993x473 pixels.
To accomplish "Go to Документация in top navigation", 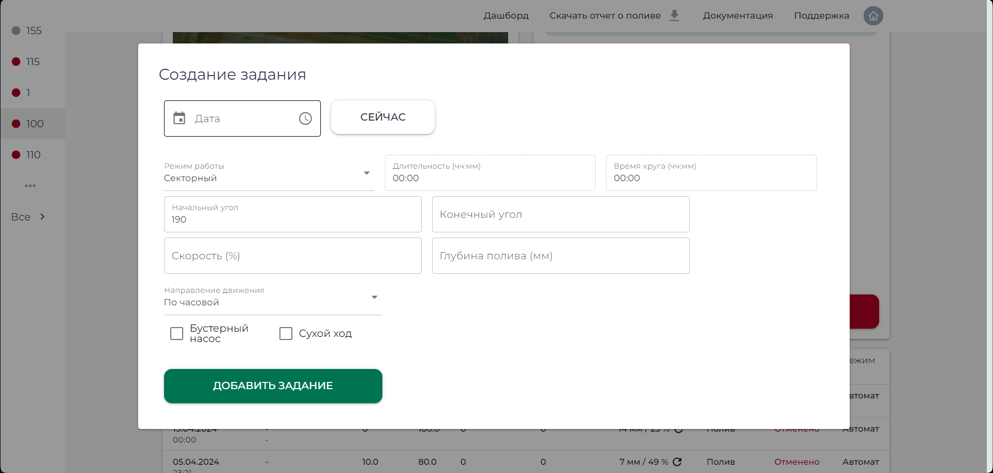I will [737, 16].
